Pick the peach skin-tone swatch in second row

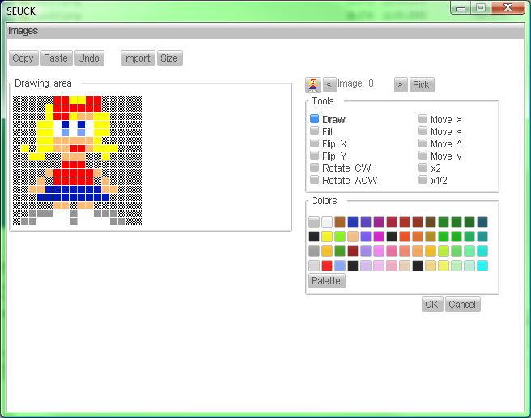coord(353,237)
